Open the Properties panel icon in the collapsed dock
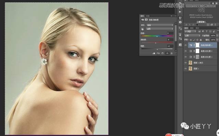Viewport: 219px width, 136px height. (180, 18)
